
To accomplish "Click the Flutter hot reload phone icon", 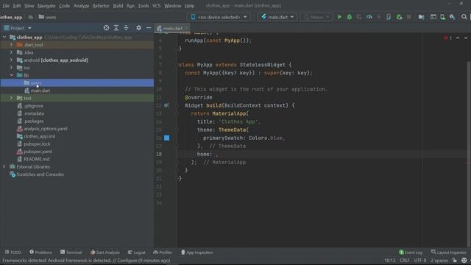I will click(x=389, y=17).
